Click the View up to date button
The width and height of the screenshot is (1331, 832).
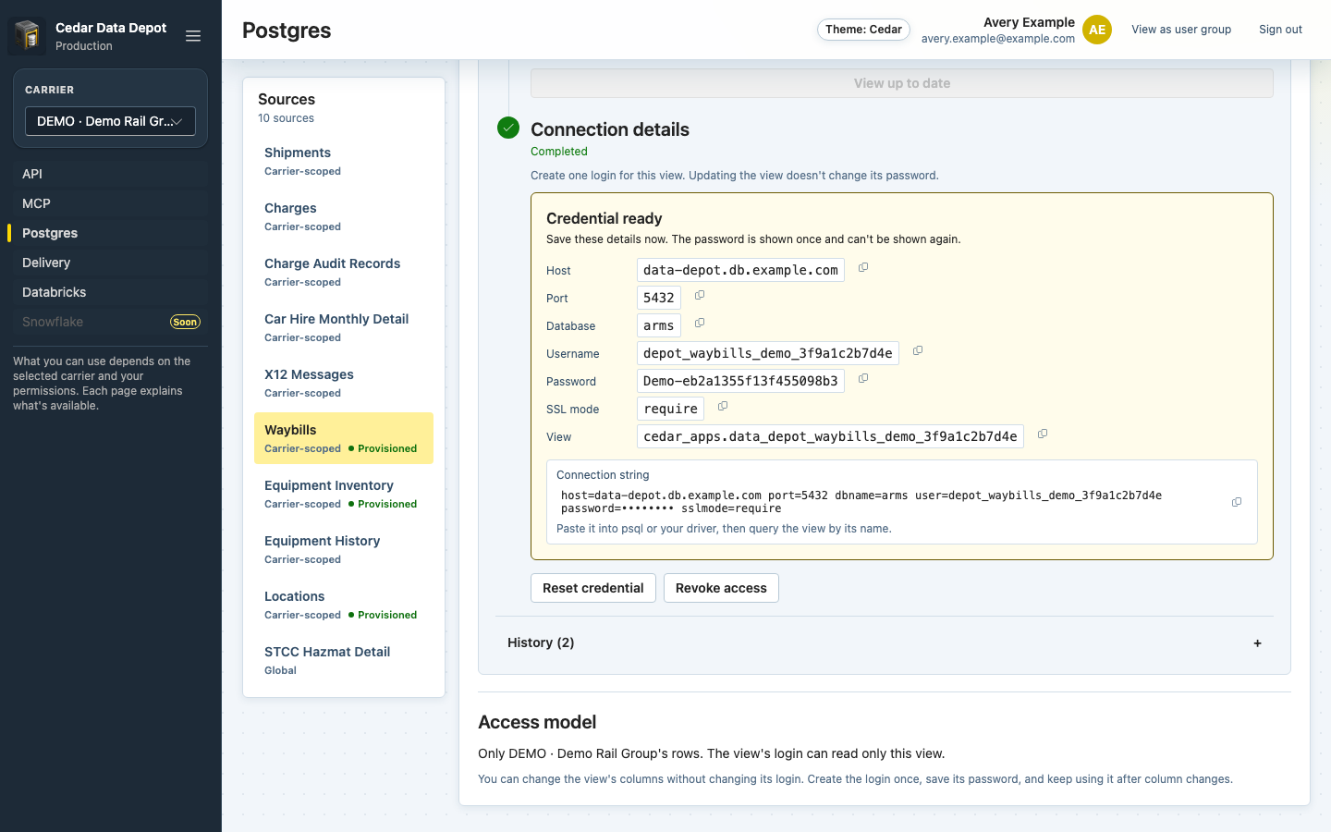pyautogui.click(x=902, y=83)
